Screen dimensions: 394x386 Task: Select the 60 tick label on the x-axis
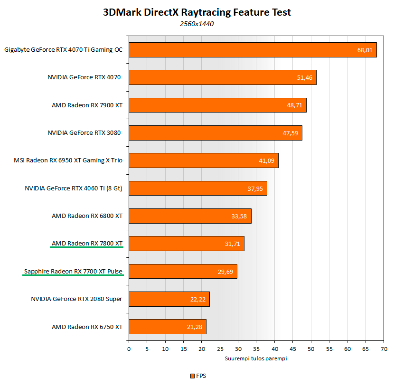tap(347, 349)
